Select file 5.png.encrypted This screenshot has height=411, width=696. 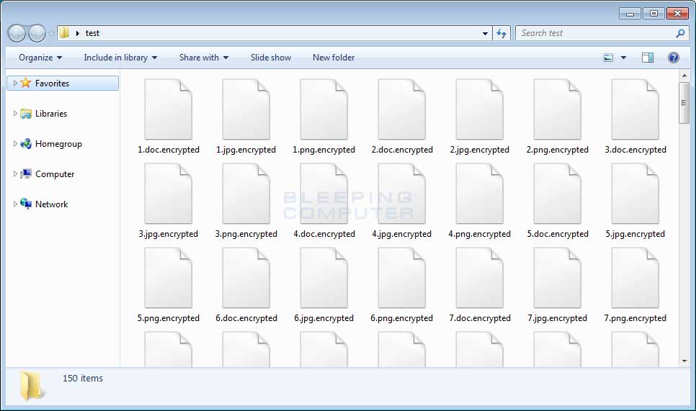point(168,284)
